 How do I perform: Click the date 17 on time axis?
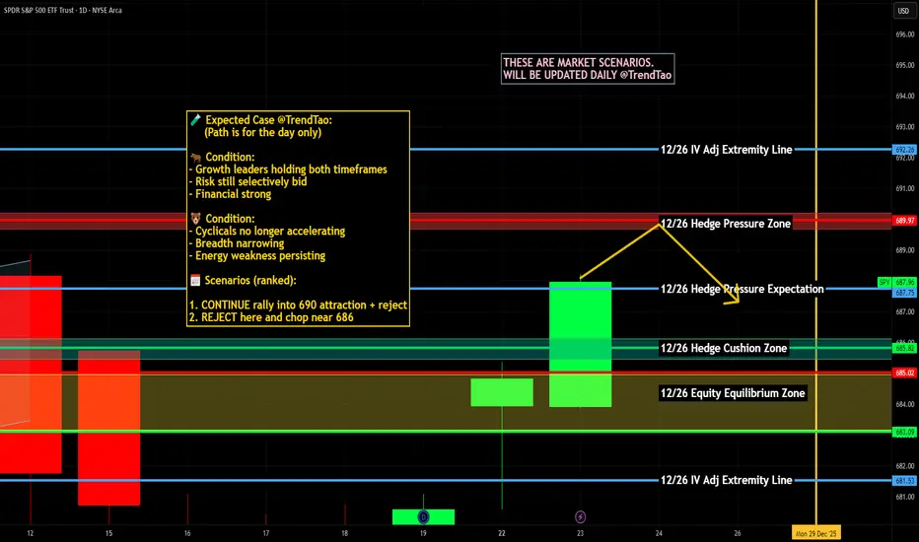(x=266, y=533)
